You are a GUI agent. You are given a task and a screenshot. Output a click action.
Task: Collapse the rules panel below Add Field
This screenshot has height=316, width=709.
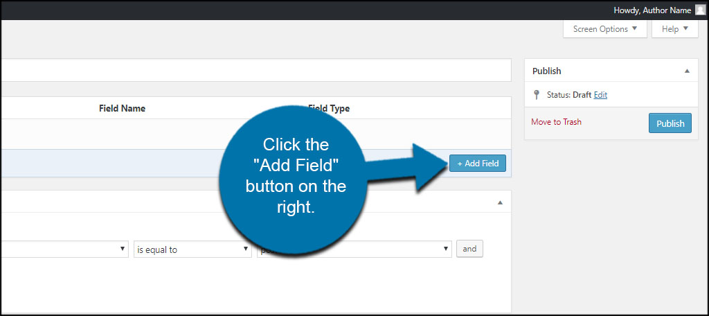pos(500,202)
